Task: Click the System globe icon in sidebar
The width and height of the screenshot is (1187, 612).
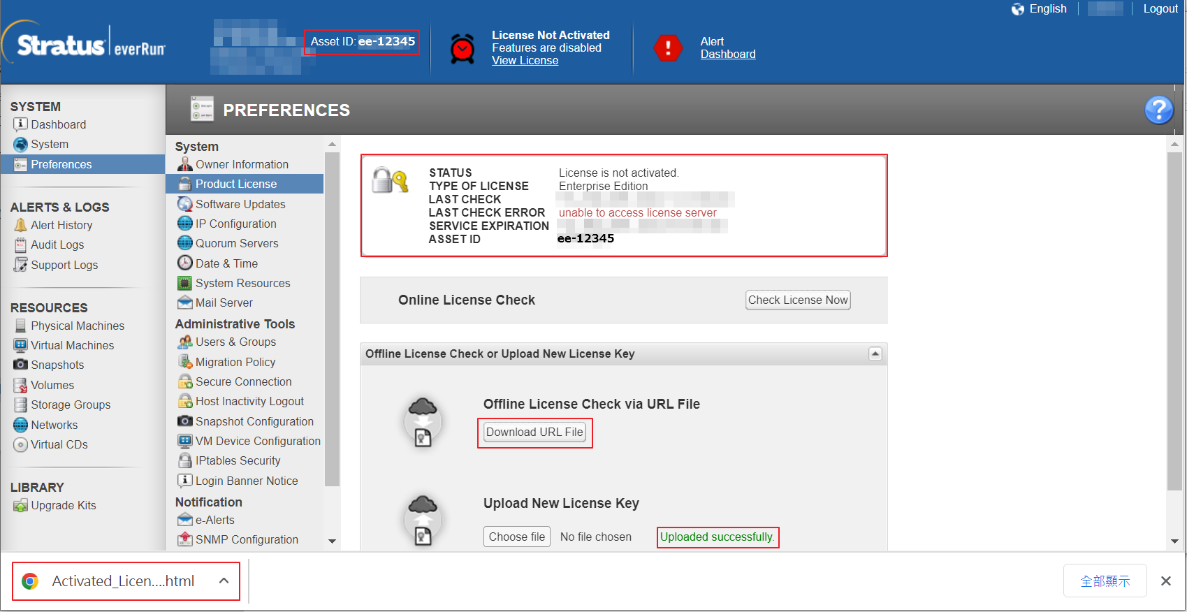Action: 20,145
